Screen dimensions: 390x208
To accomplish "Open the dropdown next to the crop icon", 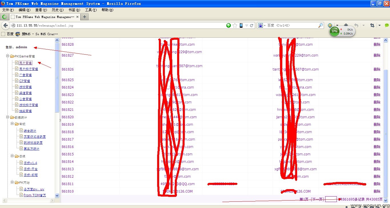I will (379, 25).
